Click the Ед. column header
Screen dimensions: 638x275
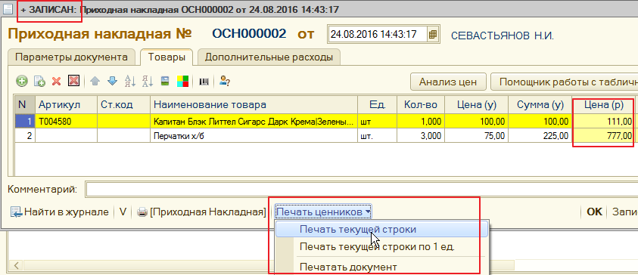[x=377, y=105]
